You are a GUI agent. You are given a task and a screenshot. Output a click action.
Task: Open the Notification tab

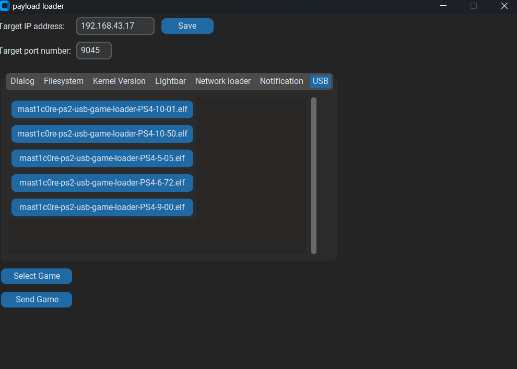click(281, 81)
